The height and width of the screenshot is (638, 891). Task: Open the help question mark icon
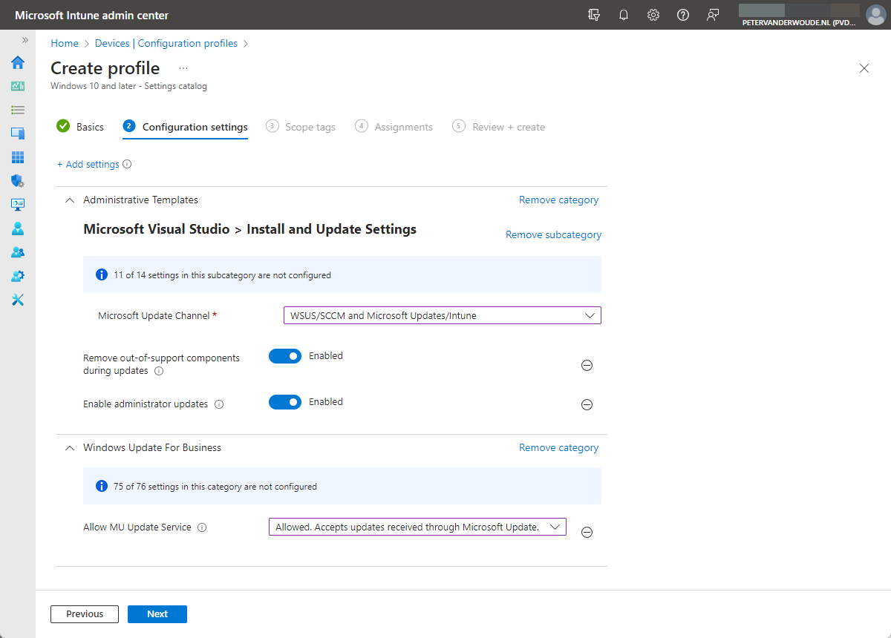[x=683, y=14]
